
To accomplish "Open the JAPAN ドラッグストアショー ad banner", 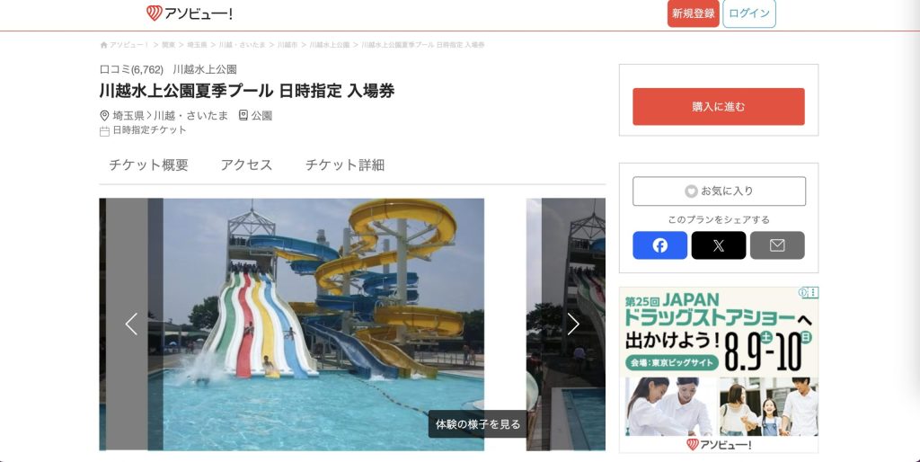I will (718, 369).
